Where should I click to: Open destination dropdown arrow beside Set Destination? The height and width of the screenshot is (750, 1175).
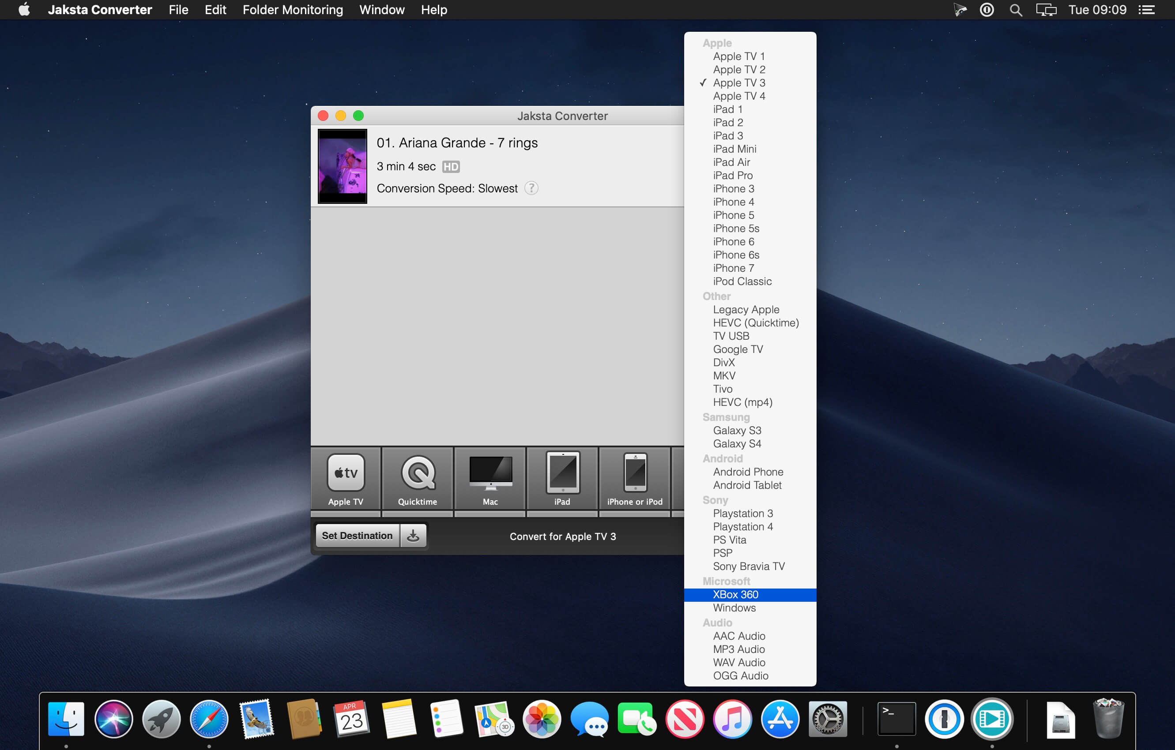413,536
